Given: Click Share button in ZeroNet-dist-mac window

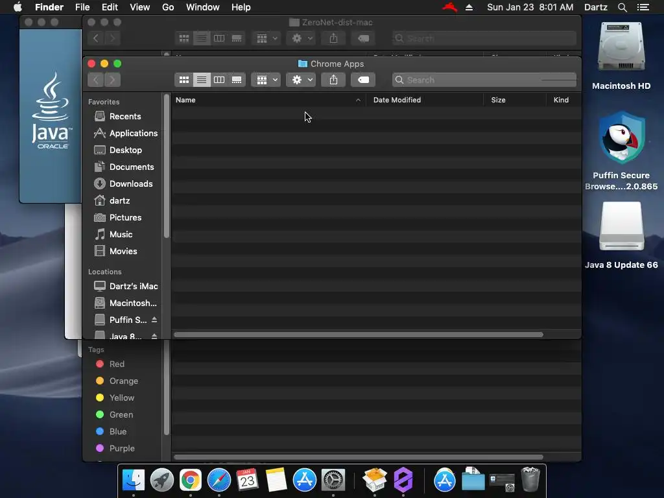Looking at the screenshot, I should pyautogui.click(x=334, y=38).
